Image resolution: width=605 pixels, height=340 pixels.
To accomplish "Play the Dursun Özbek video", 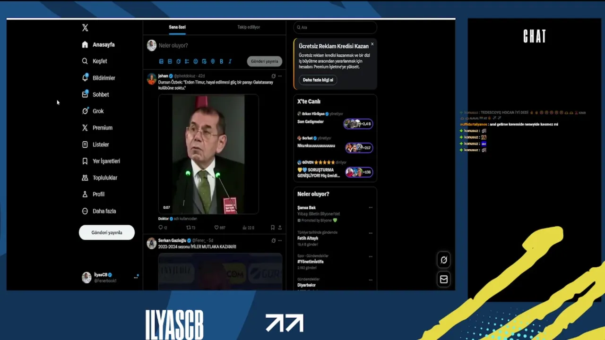I will [x=208, y=154].
